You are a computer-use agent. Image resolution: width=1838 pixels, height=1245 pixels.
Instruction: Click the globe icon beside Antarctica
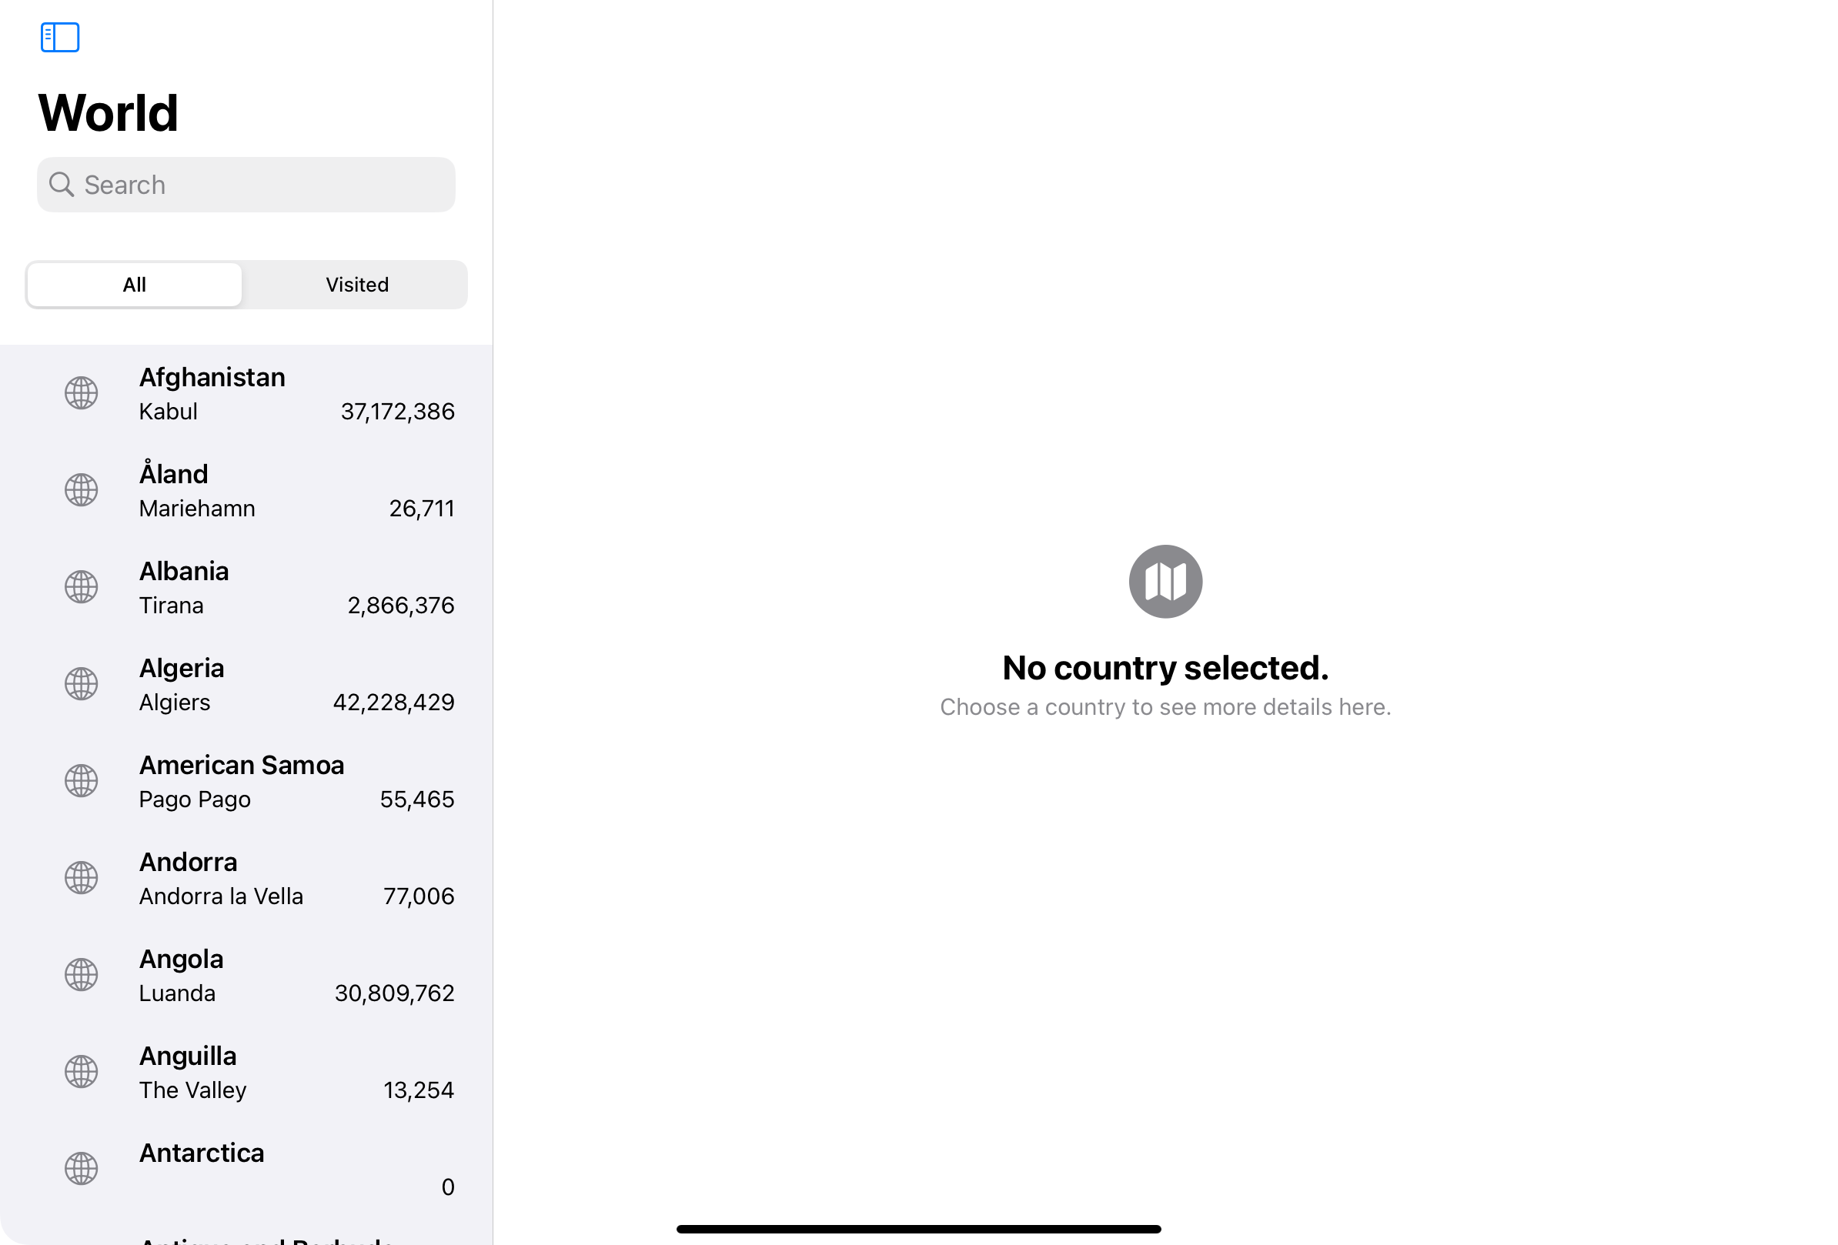[81, 1167]
